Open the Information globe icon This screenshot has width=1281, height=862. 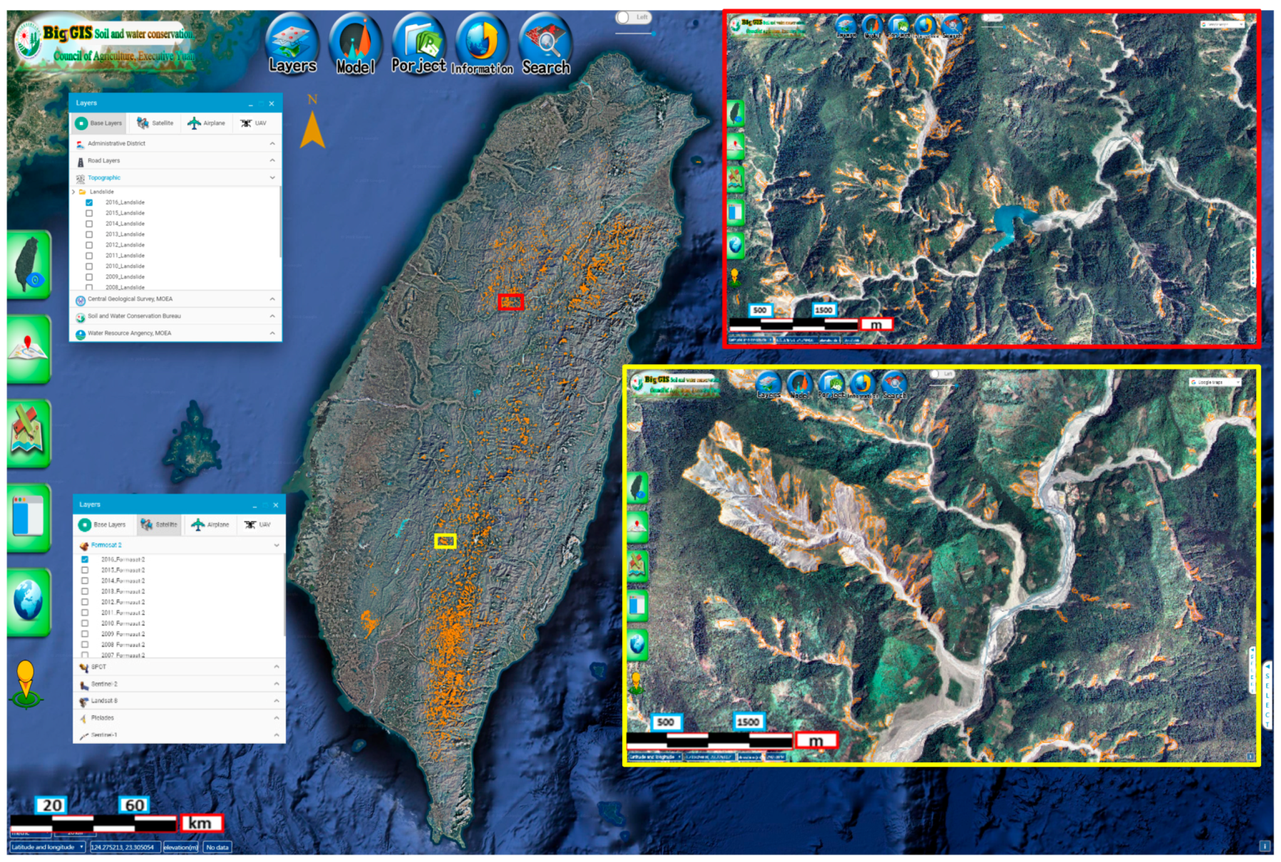pos(482,44)
